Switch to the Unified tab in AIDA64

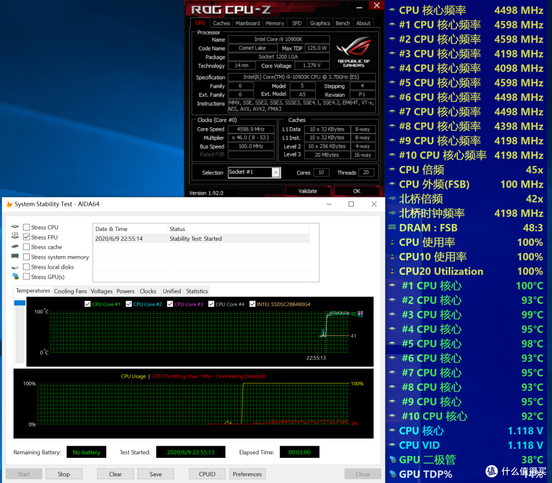(172, 291)
